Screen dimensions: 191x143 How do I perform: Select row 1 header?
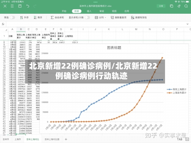tap(4, 36)
